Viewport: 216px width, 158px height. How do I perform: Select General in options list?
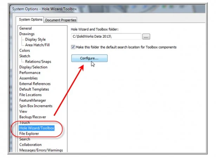coord(26,28)
